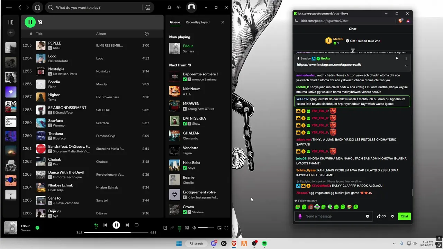This screenshot has height=249, width=443.
Task: Toggle smart shuffle
Action: click(96, 225)
